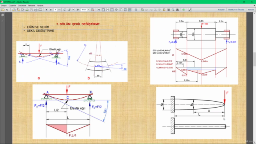This screenshot has height=144, width=256.
Task: Go to previous page with up arrow
Action: point(46,10)
